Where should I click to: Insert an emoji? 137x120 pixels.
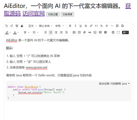coord(122,26)
